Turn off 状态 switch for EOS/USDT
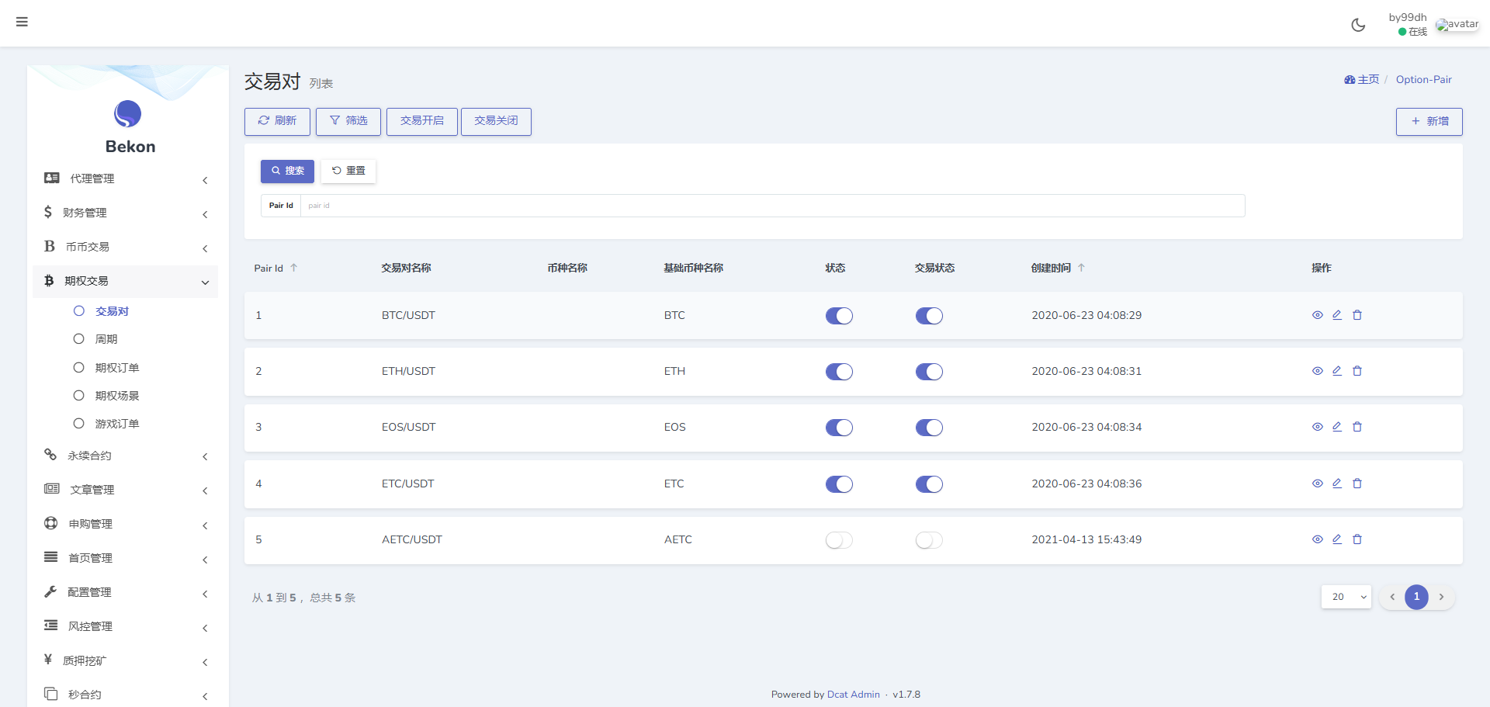Image resolution: width=1490 pixels, height=707 pixels. 839,428
